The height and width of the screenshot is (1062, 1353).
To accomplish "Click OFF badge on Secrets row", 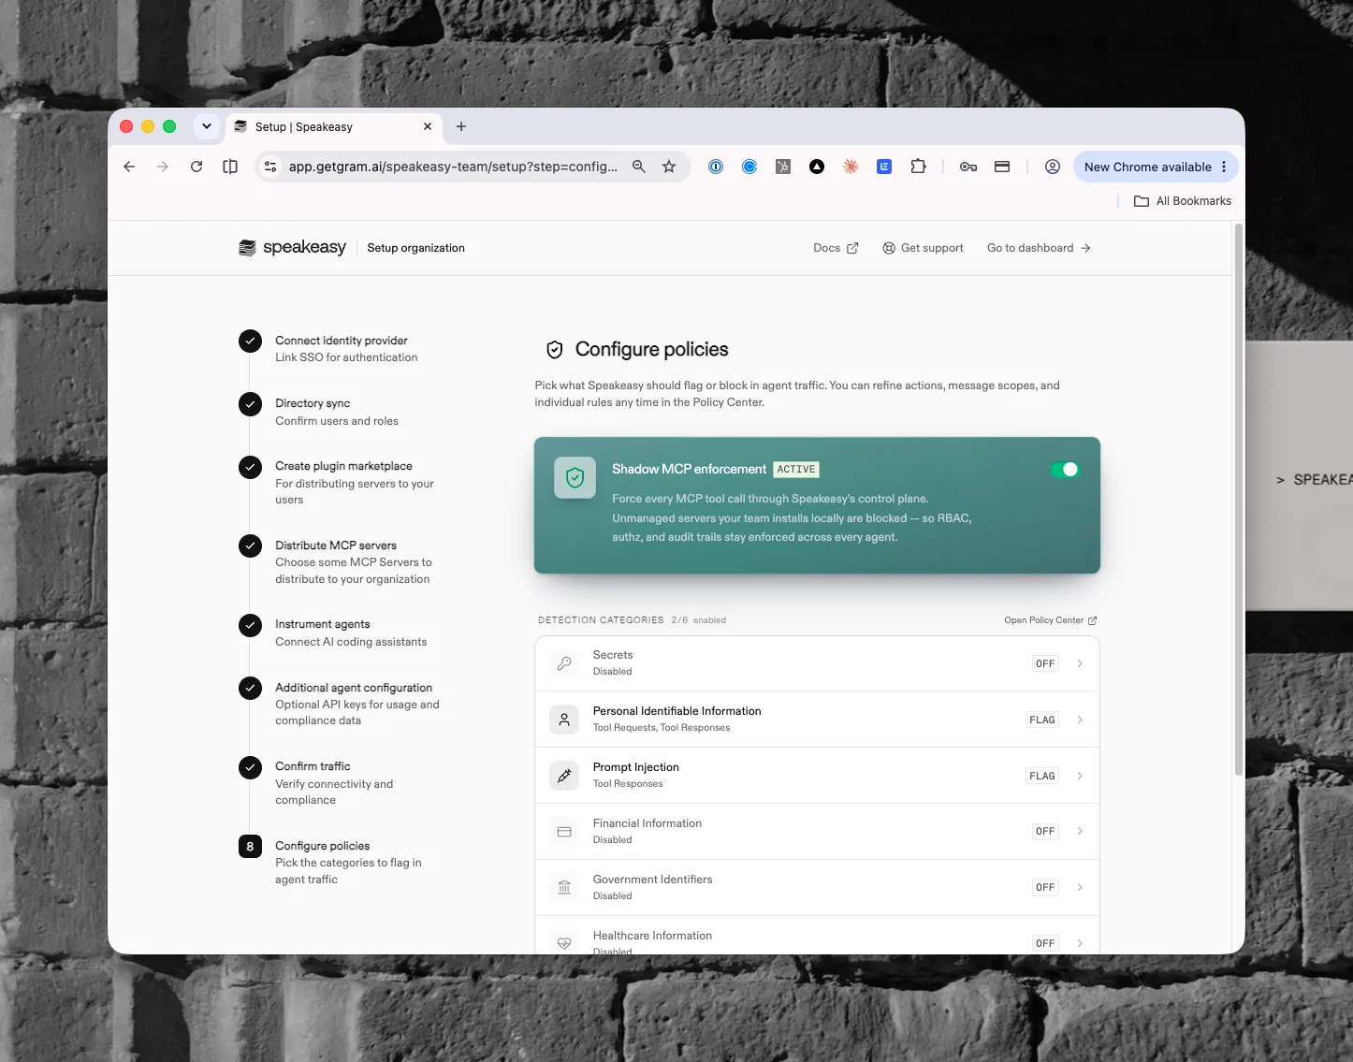I will (1045, 663).
